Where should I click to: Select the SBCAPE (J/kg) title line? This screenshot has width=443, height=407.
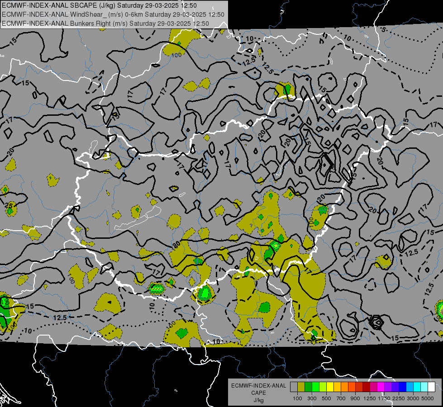click(x=99, y=5)
